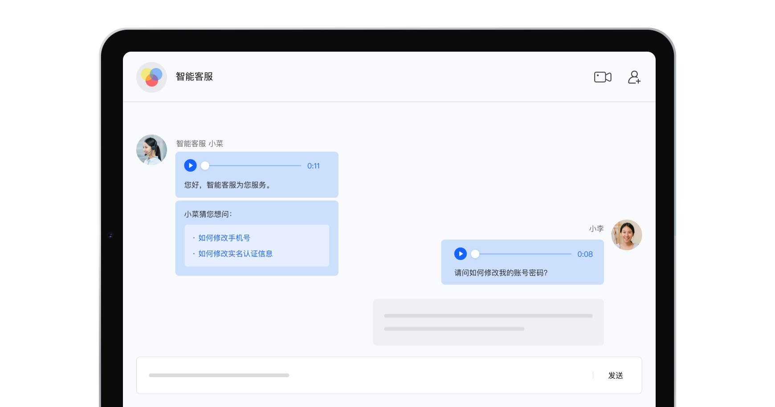Click the add contact person icon
Screen dimensions: 775x407
click(x=634, y=77)
